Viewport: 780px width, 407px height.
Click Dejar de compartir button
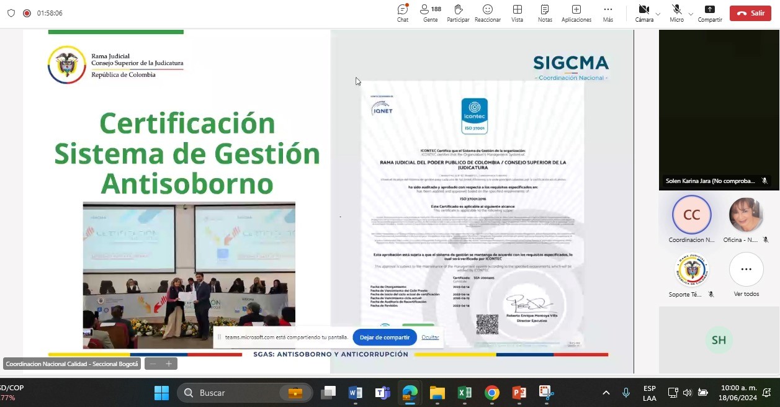[385, 338]
